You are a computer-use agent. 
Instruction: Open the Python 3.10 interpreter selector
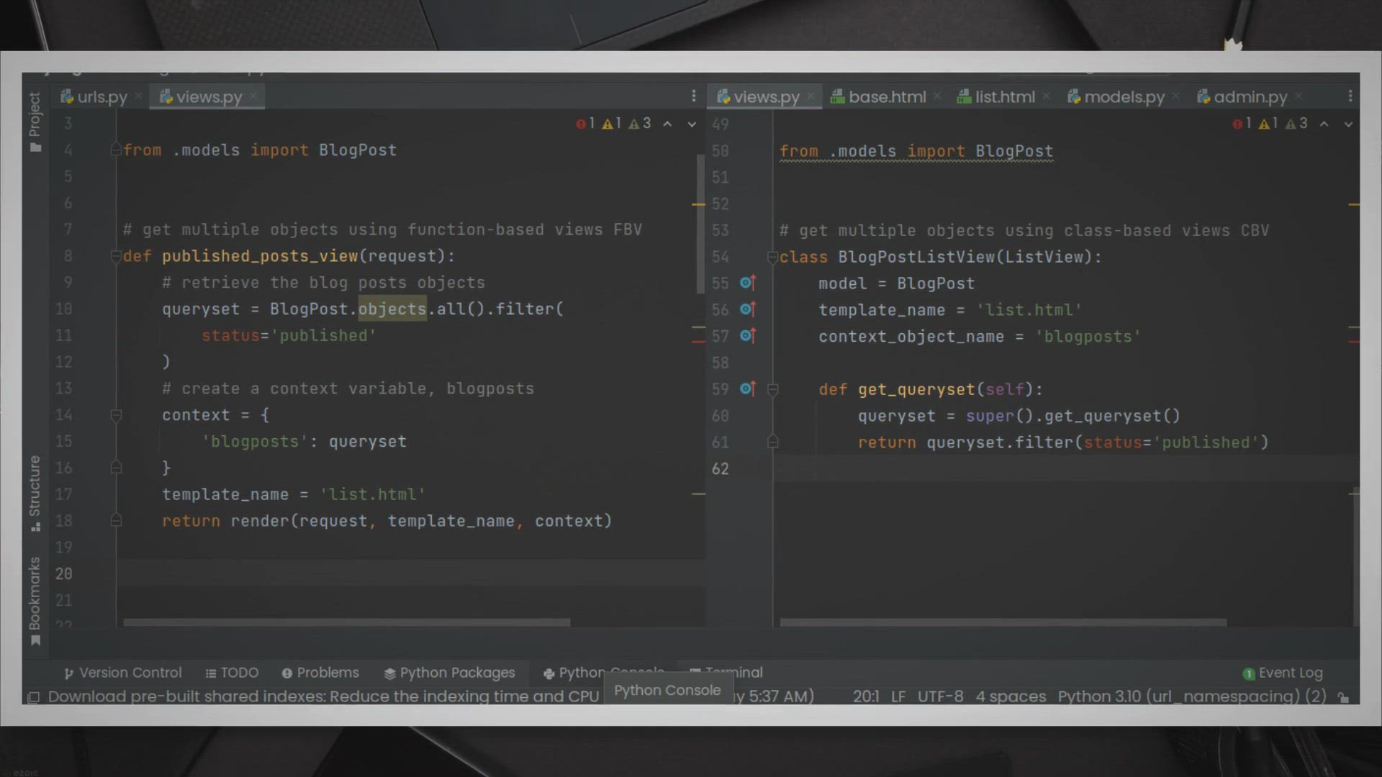[1188, 696]
